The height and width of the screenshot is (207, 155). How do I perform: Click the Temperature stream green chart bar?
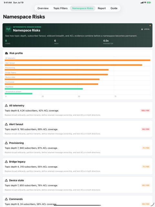click(19, 93)
